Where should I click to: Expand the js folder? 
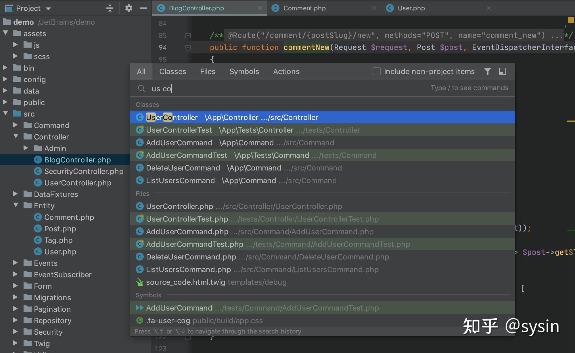(16, 45)
